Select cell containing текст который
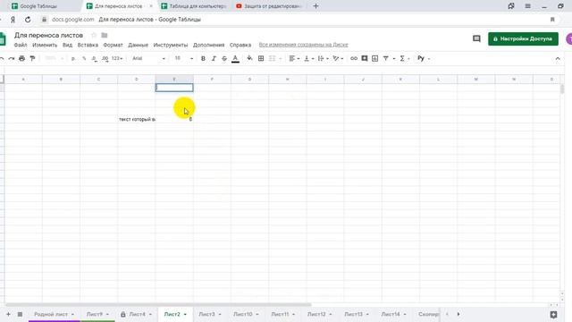This screenshot has height=322, width=572. click(x=137, y=119)
